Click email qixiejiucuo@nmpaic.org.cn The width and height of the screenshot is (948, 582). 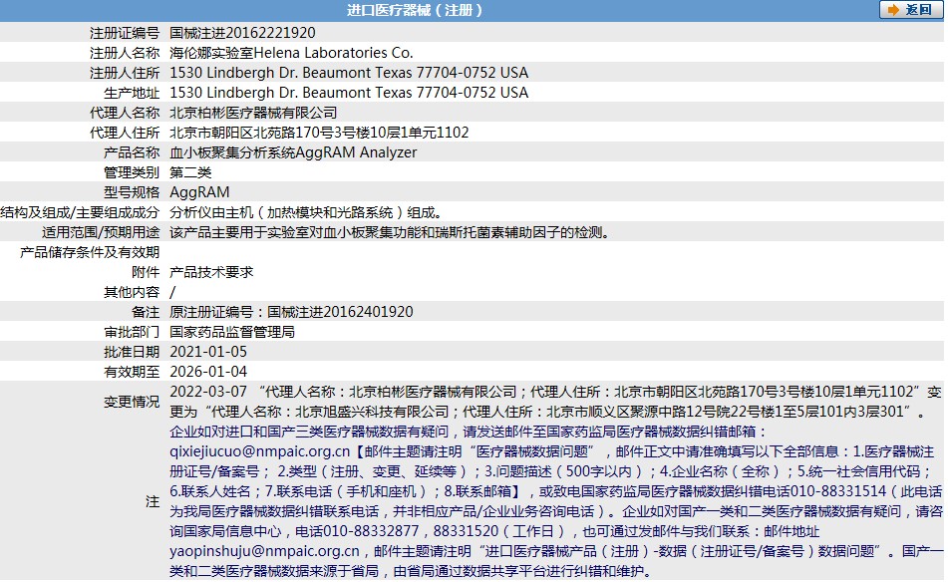tap(260, 451)
